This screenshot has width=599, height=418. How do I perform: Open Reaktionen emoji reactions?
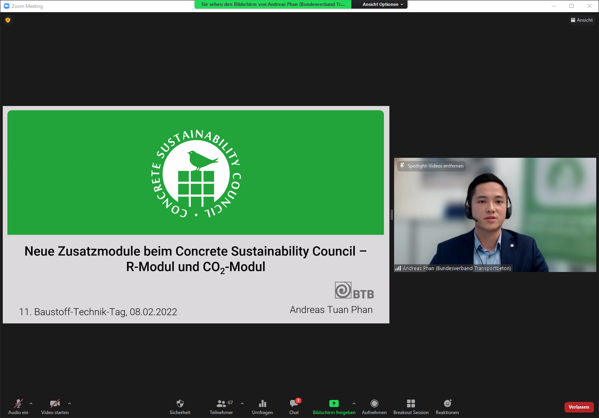(447, 407)
